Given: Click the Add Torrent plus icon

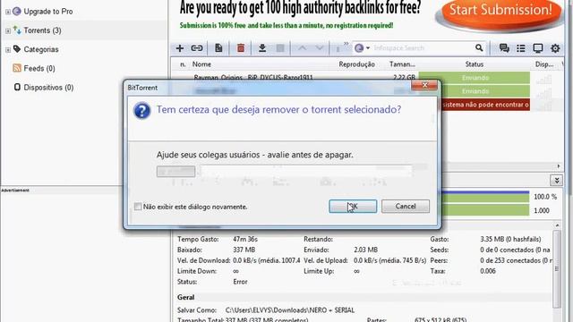Looking at the screenshot, I should 180,48.
